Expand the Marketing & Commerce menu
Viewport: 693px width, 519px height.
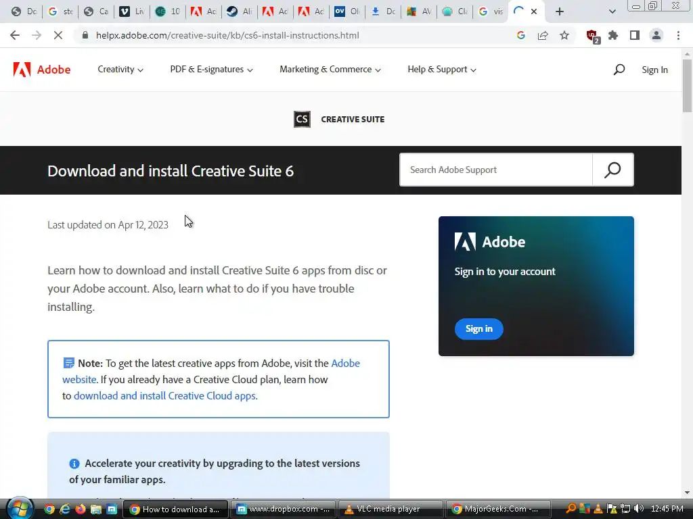pos(330,70)
